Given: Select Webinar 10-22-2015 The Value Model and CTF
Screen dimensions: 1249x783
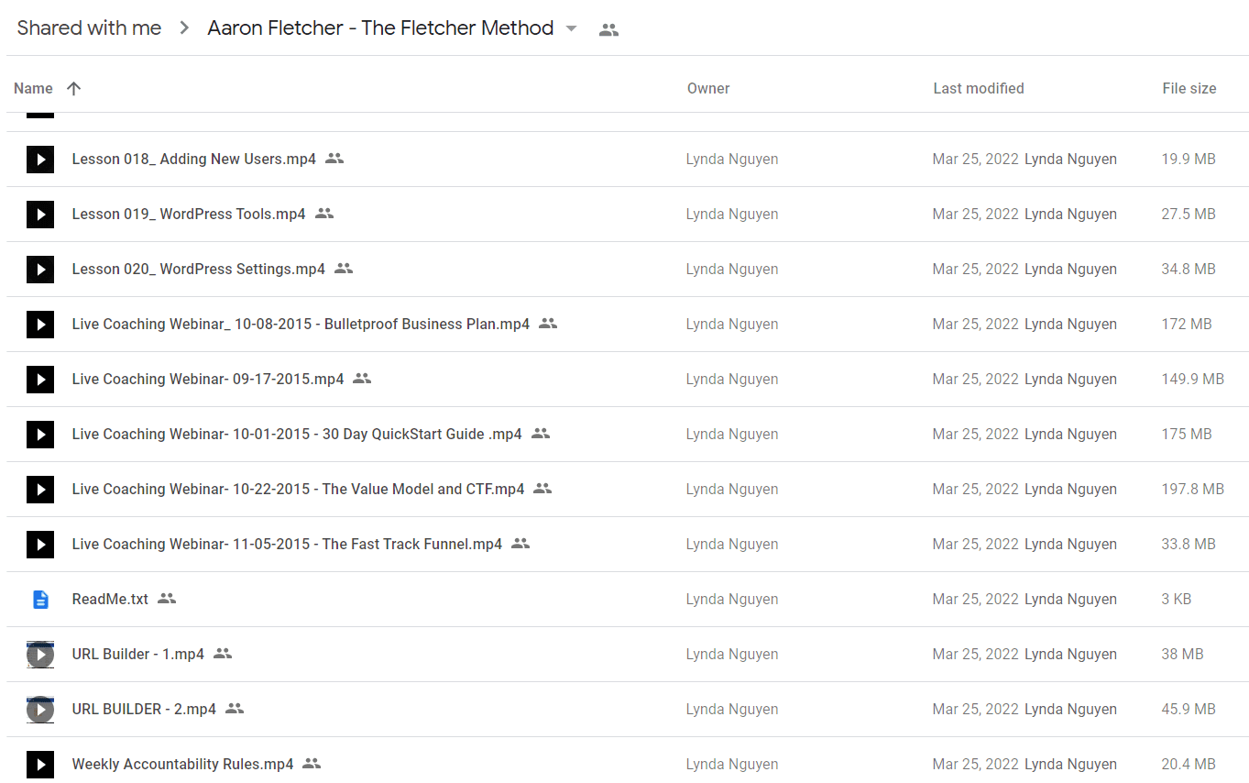Looking at the screenshot, I should pos(299,490).
